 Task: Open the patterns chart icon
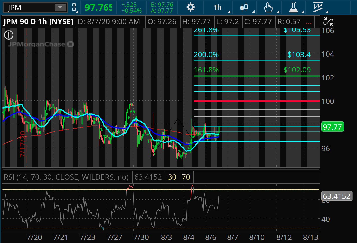tap(318, 7)
